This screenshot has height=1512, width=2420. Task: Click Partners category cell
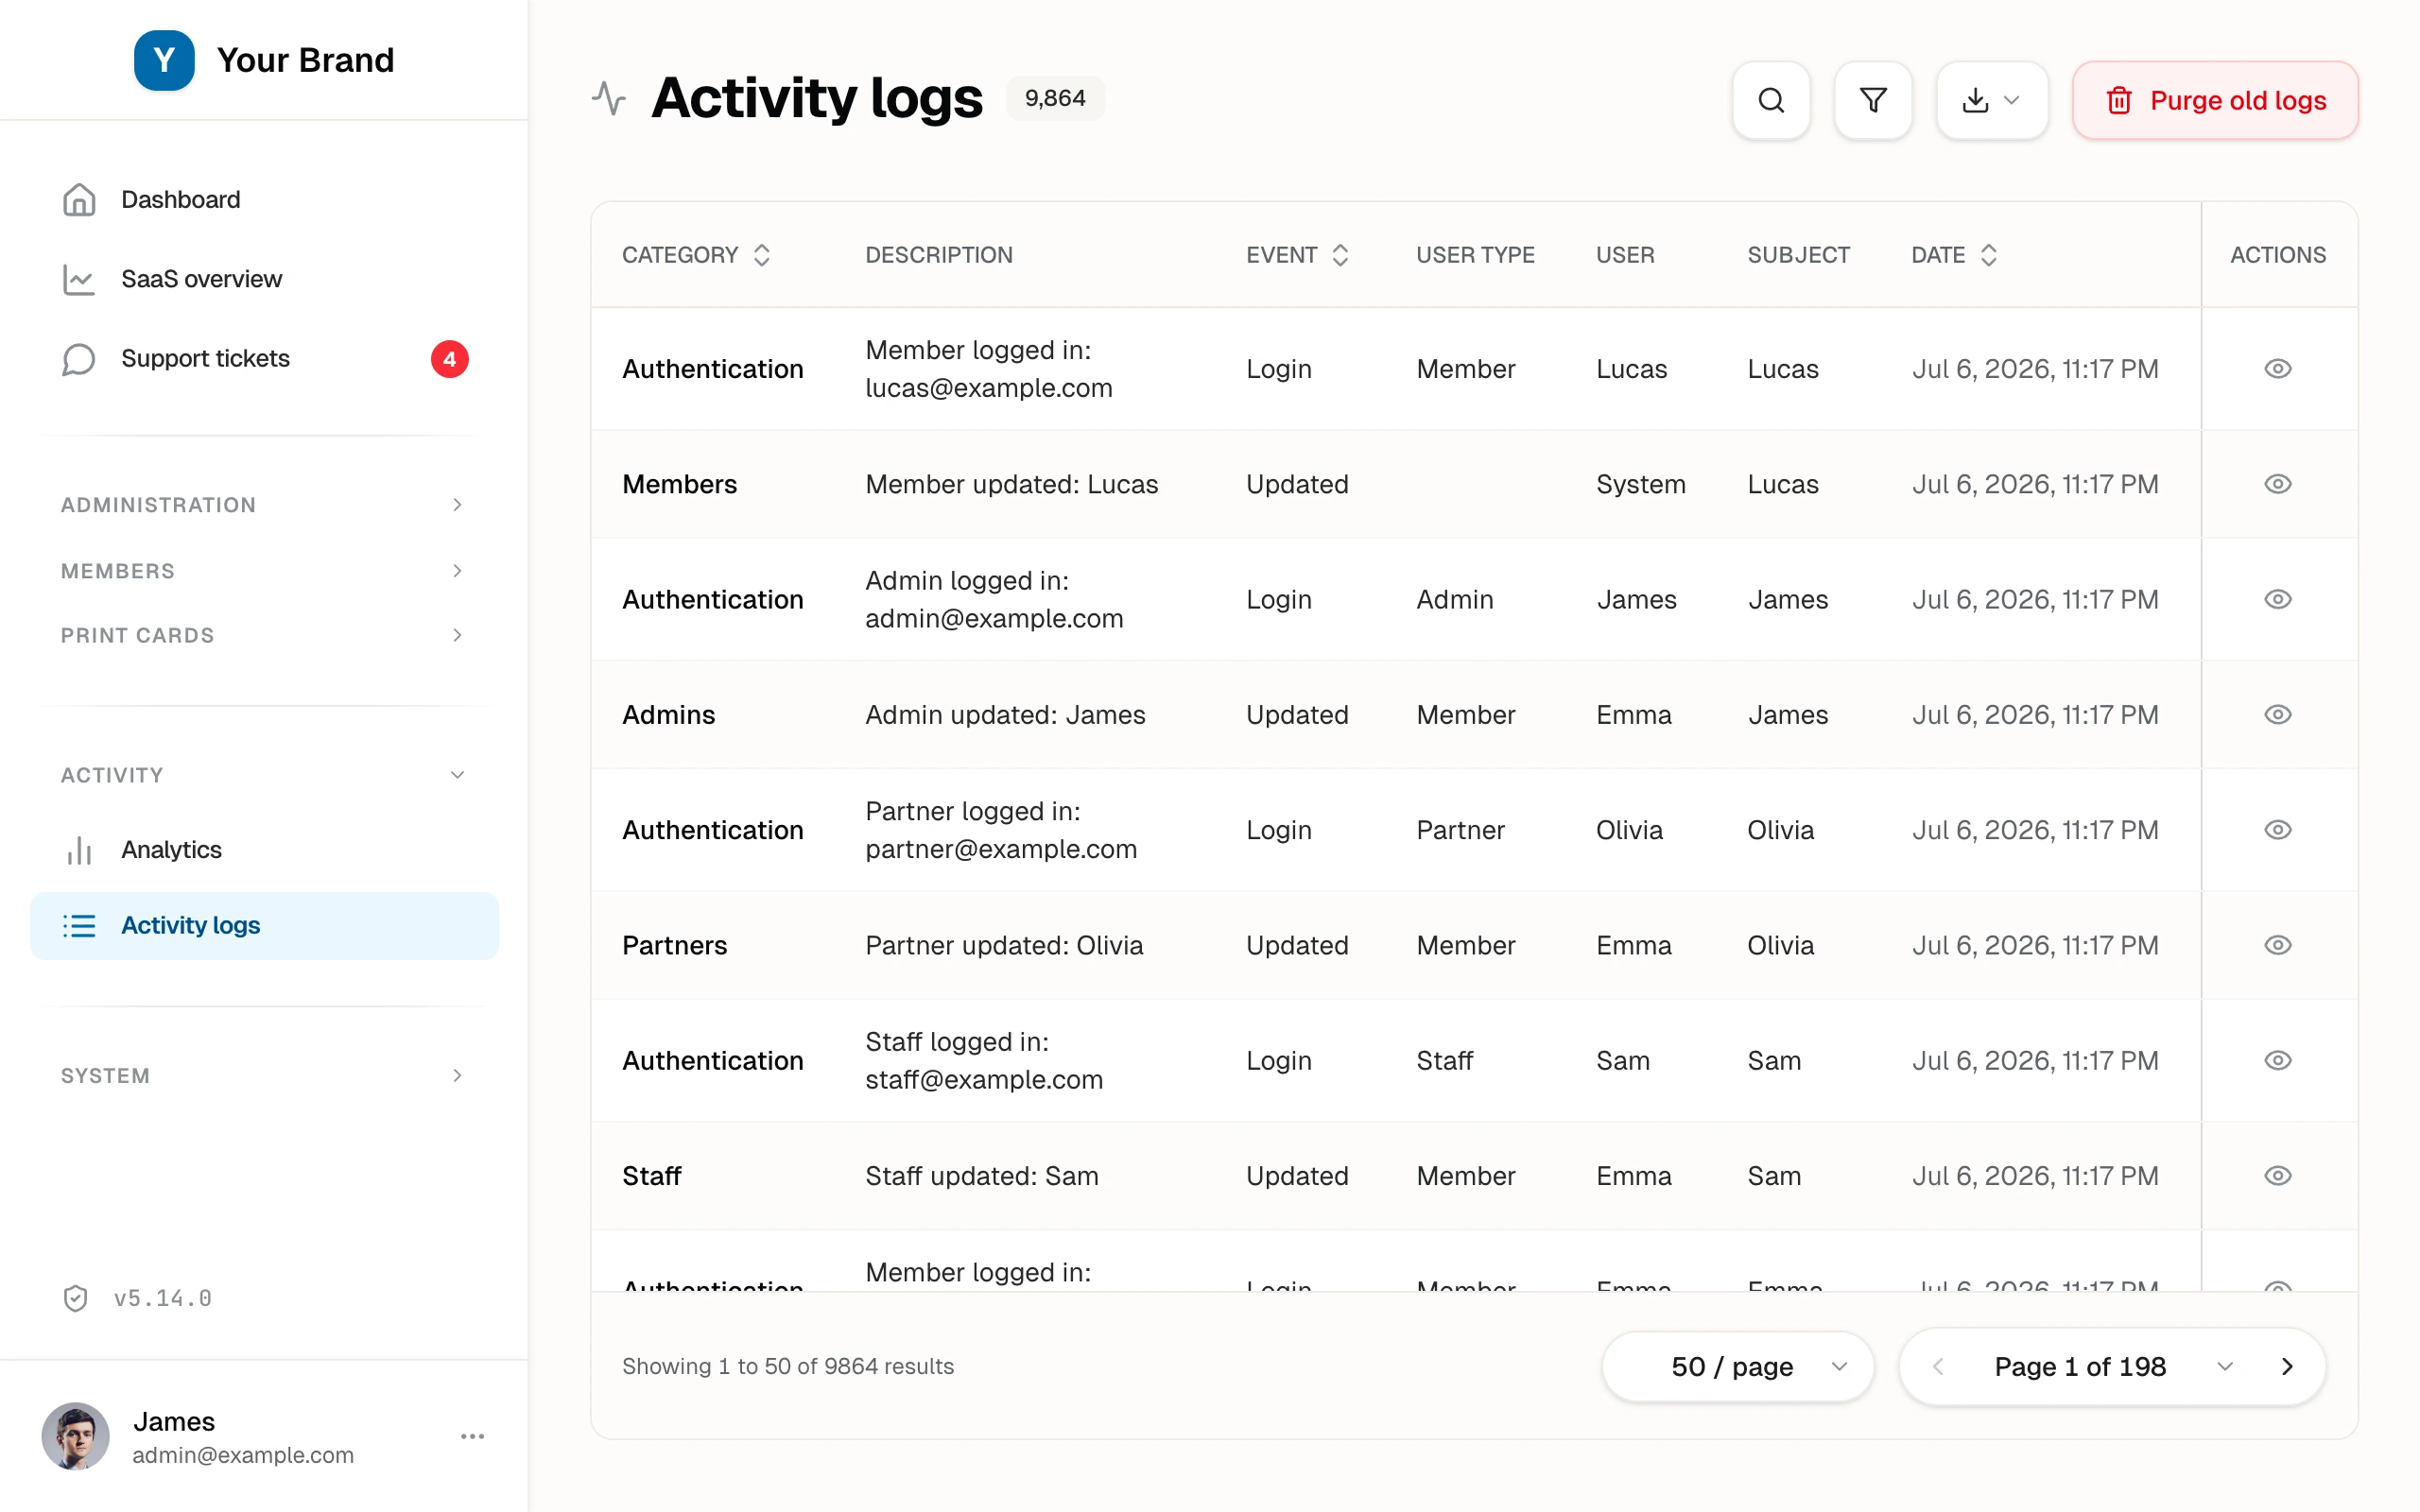674,945
